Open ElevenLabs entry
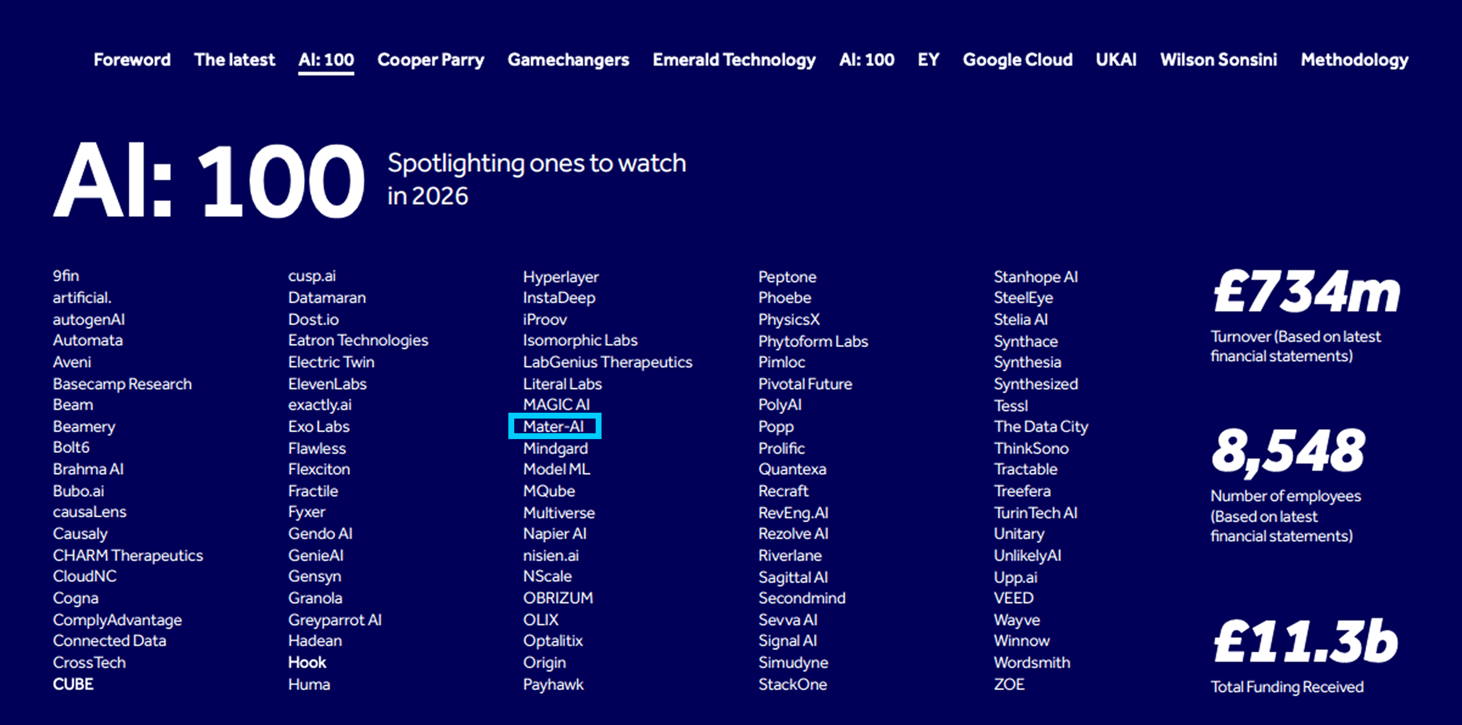 coord(328,384)
